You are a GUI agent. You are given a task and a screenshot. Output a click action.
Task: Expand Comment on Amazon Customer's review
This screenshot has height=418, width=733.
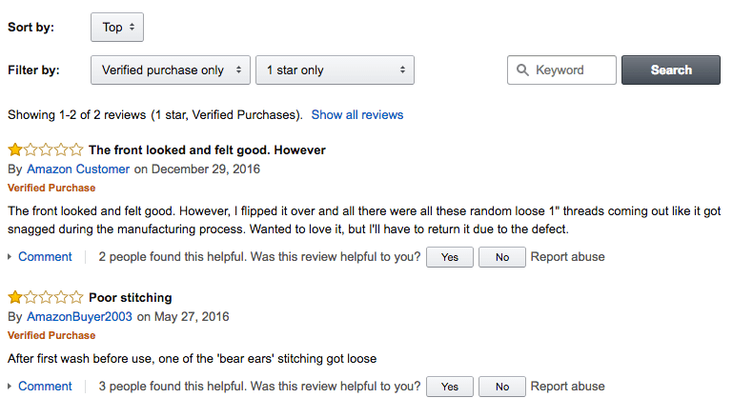tap(44, 257)
